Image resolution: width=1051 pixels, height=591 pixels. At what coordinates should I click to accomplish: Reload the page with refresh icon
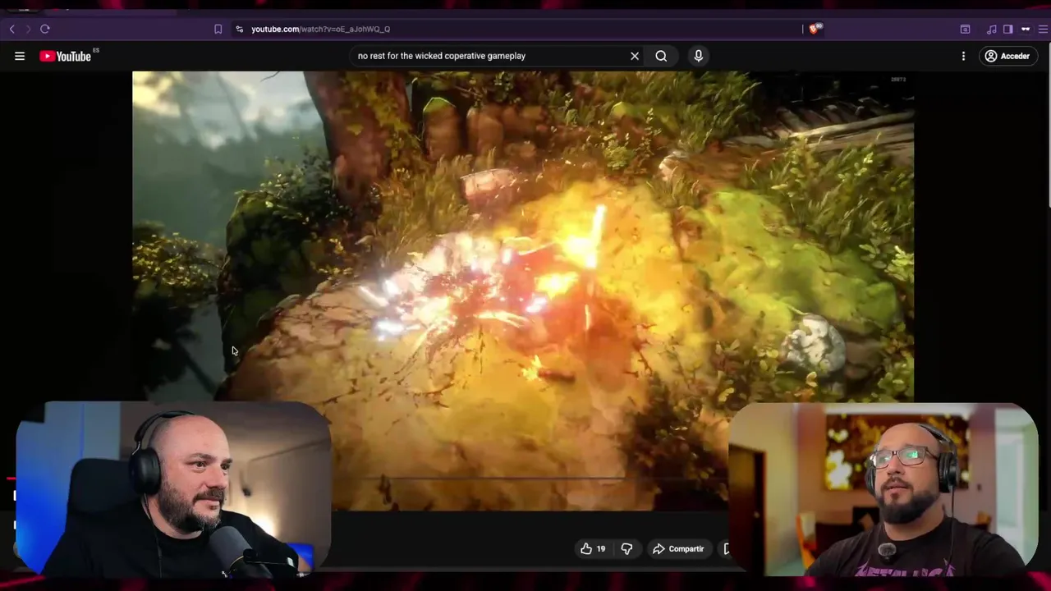pos(45,29)
